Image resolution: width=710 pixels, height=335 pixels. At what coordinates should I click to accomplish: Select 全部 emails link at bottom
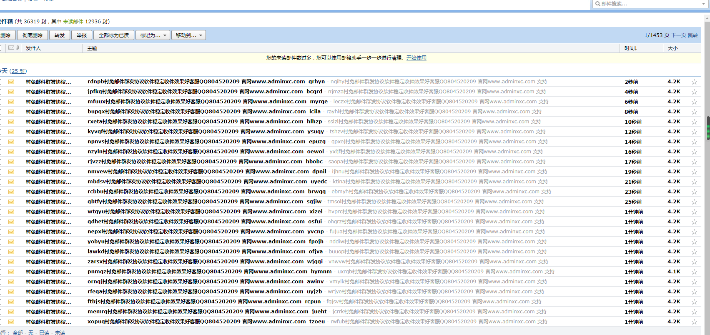pos(18,332)
